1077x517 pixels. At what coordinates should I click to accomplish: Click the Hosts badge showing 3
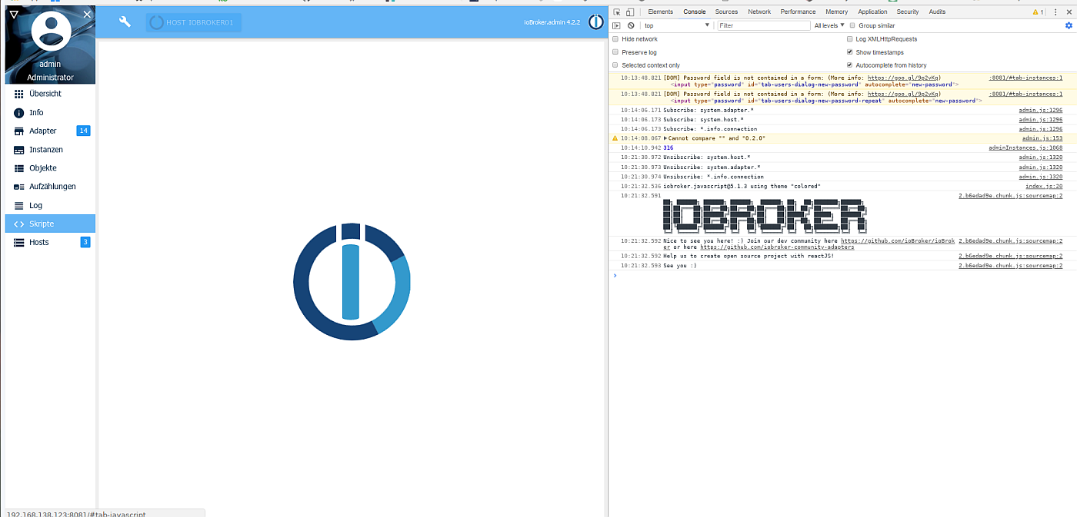pyautogui.click(x=85, y=242)
